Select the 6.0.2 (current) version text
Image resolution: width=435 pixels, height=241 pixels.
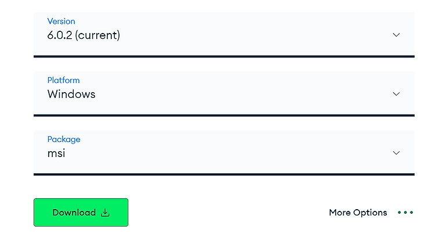(x=84, y=35)
